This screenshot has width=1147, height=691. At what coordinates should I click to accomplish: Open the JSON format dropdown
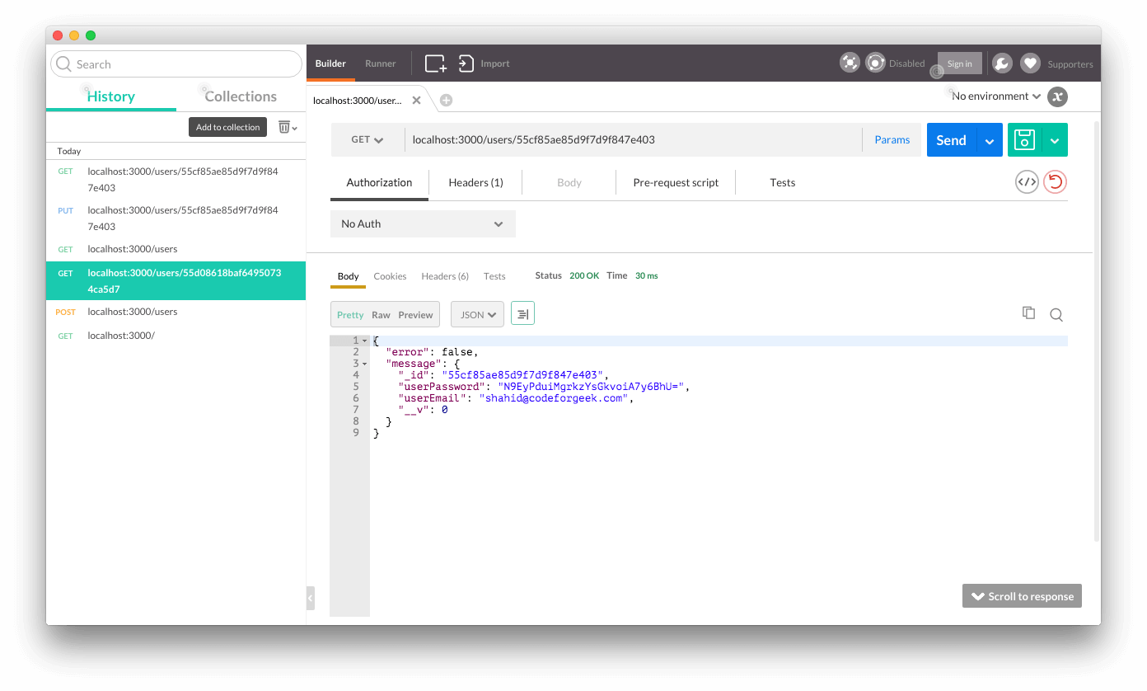pyautogui.click(x=477, y=314)
